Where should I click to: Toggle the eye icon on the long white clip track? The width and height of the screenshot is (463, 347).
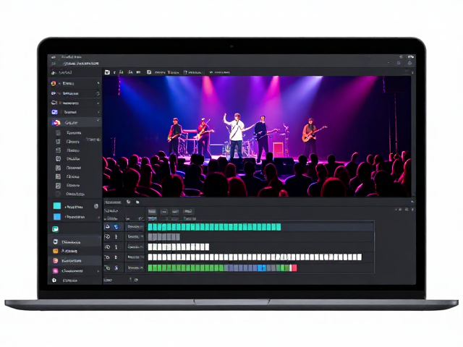pyautogui.click(x=108, y=257)
